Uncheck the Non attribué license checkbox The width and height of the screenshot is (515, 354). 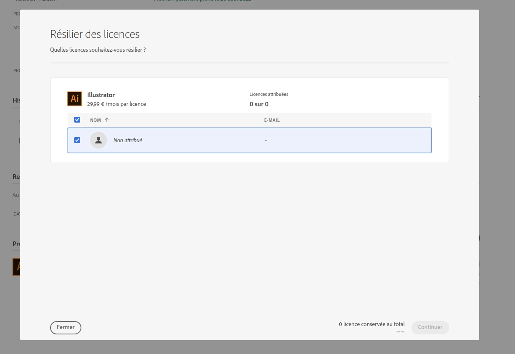[77, 140]
